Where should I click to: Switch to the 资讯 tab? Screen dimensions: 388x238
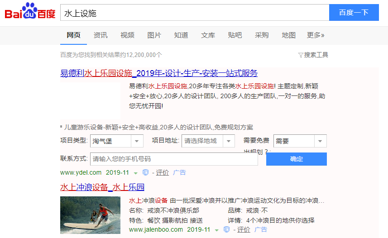click(101, 35)
